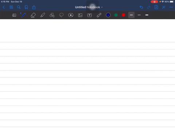This screenshot has width=175, height=131.
Task: Choose the red pen color
Action: pyautogui.click(x=124, y=15)
